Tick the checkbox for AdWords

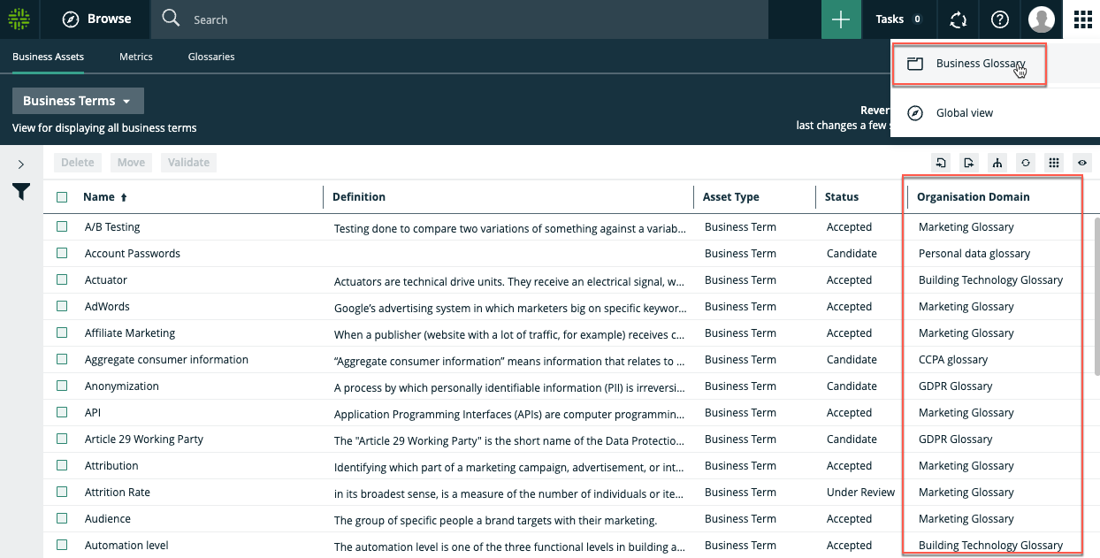(x=62, y=306)
